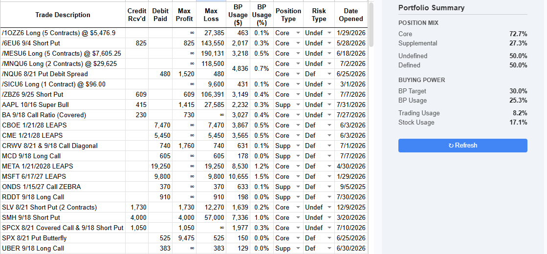Open Position Type dropdown for /ZBZ6 9/25 Short Put

[298, 94]
